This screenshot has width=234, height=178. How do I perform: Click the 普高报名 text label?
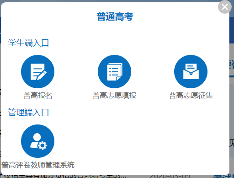[37, 96]
